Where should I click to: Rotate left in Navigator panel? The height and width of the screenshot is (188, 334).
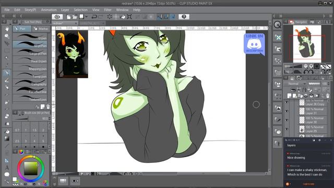(306, 72)
